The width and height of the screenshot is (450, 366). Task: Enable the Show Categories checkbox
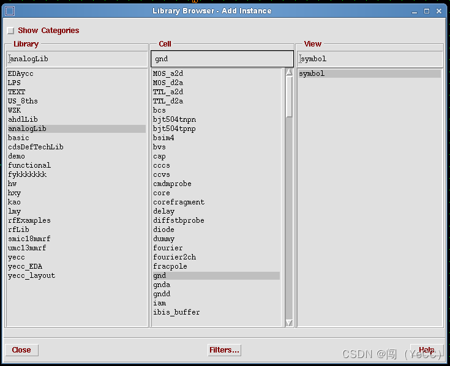(10, 31)
